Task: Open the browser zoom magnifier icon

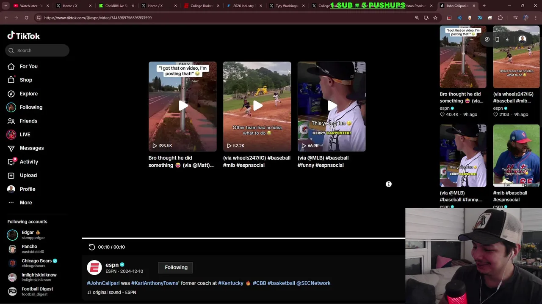Action: (417, 18)
